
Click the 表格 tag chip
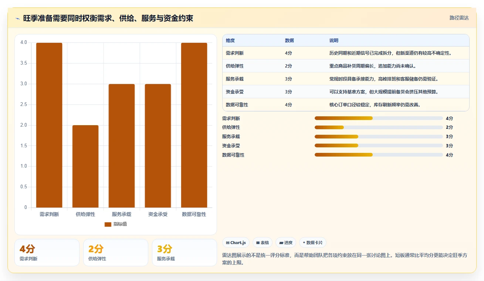[263, 243]
